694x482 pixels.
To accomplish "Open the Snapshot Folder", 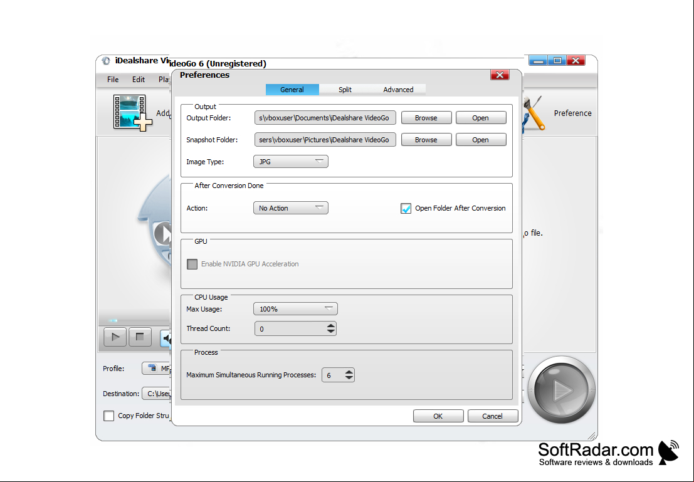I will tap(481, 140).
